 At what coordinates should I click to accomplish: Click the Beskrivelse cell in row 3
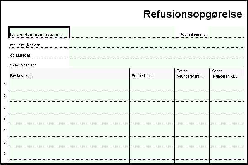[x=69, y=108]
